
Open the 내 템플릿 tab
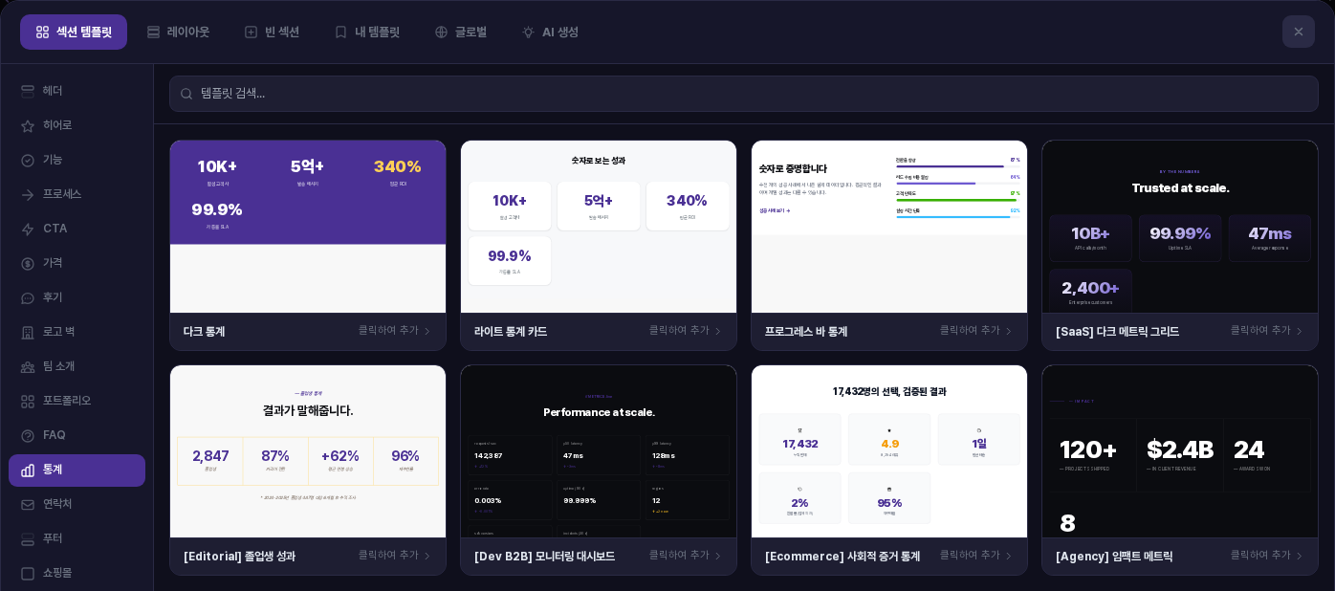pyautogui.click(x=367, y=32)
